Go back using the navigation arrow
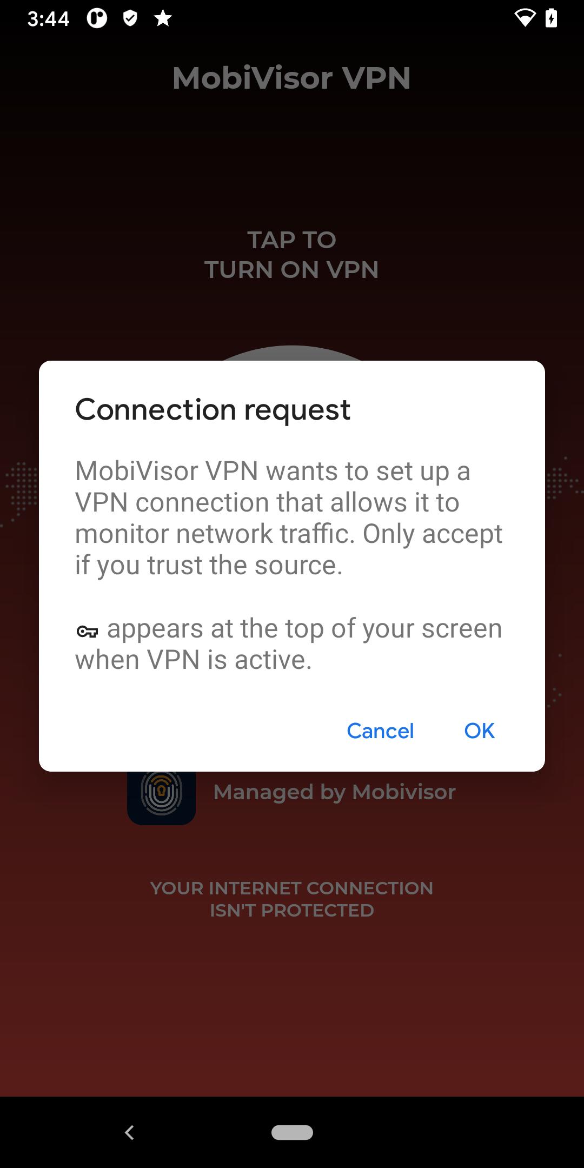Screen dimensions: 584x1168 (x=129, y=1132)
